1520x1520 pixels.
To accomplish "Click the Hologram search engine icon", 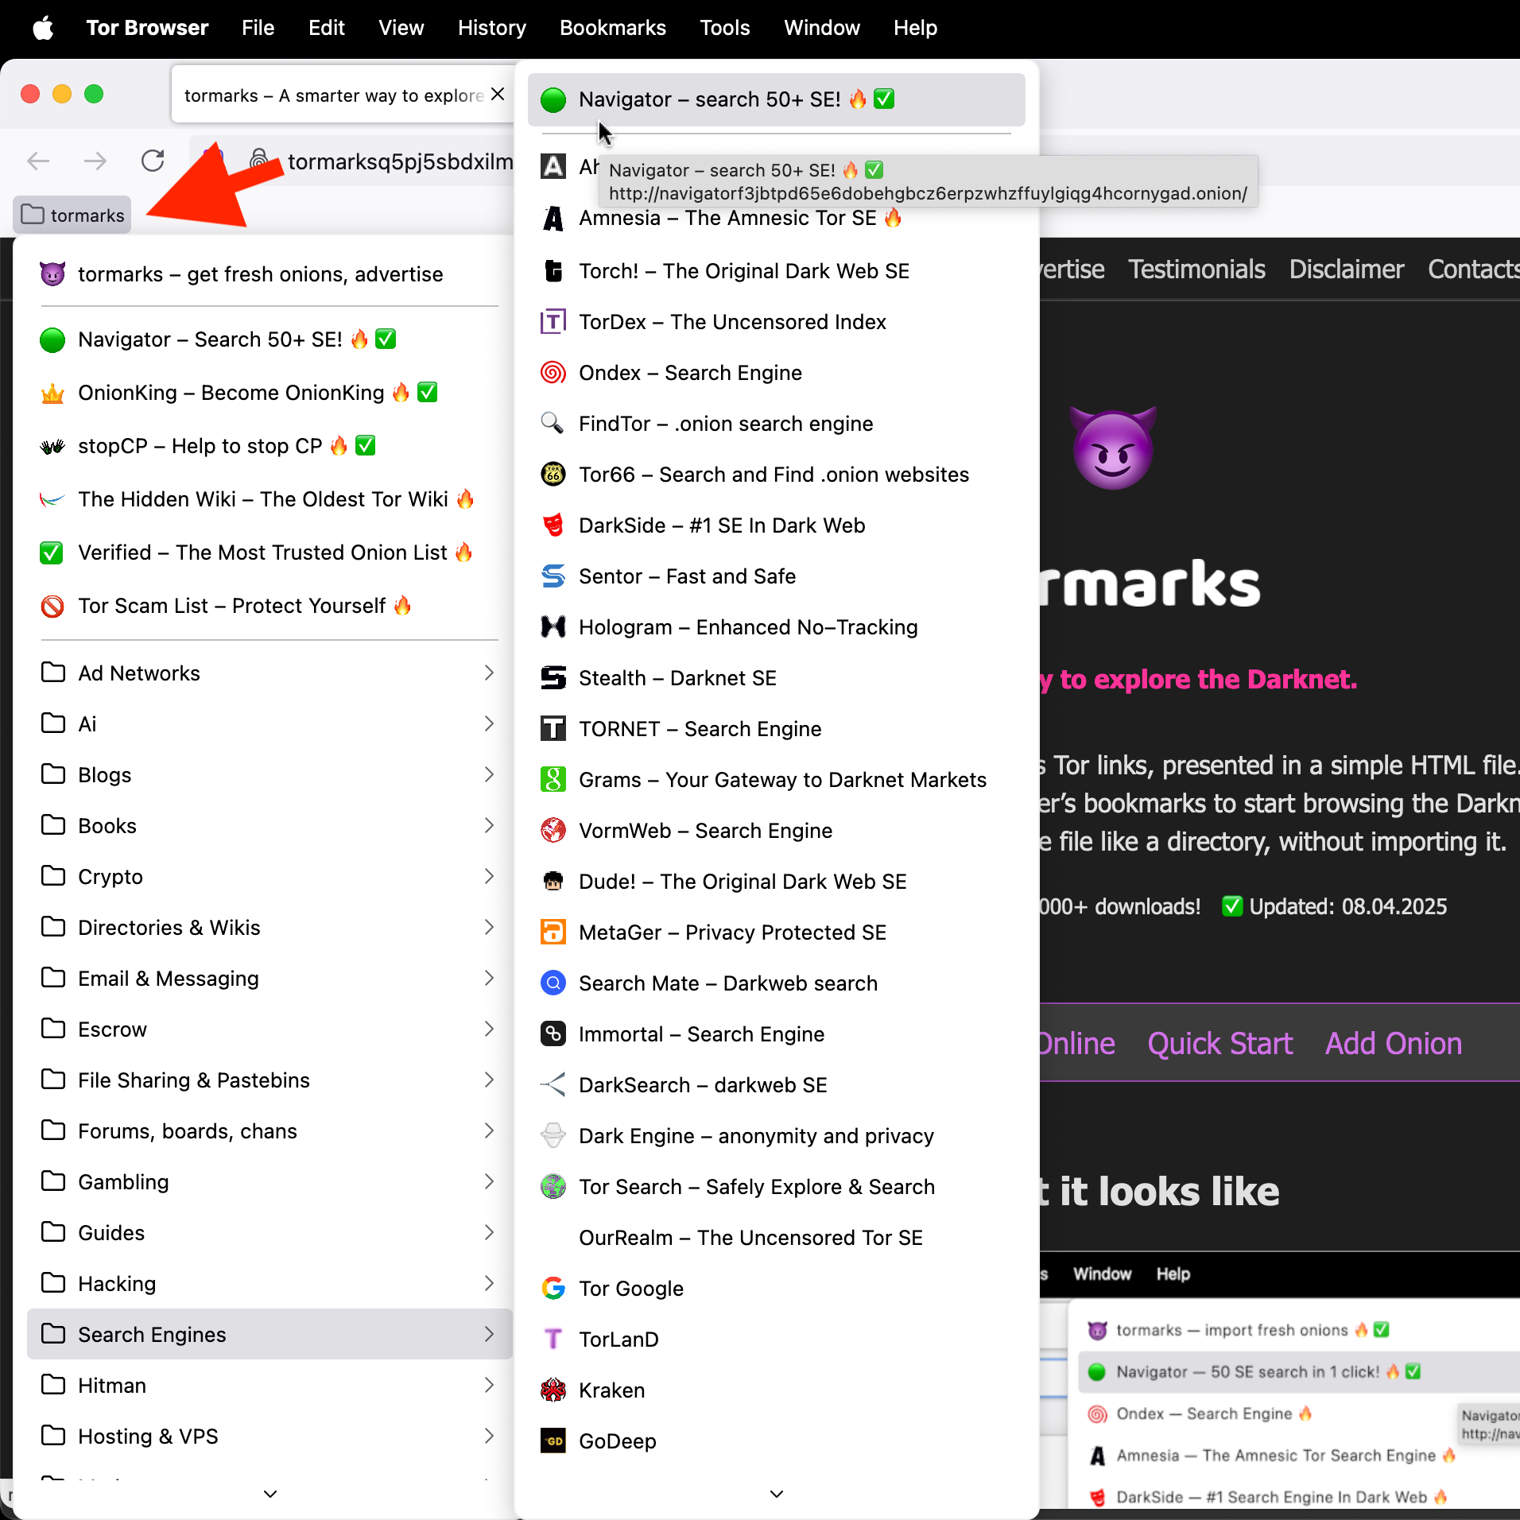I will (553, 626).
